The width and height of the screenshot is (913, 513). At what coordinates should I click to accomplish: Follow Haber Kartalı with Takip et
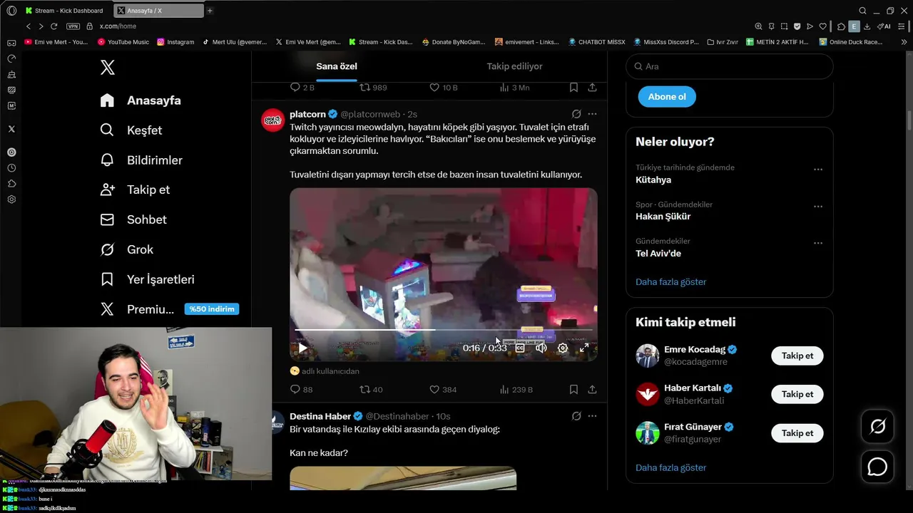click(797, 394)
